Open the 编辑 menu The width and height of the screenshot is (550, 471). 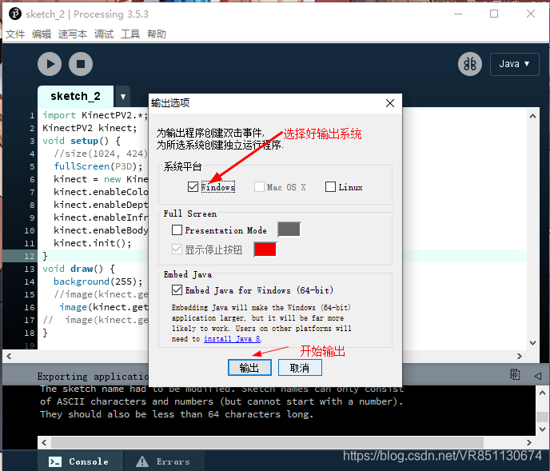click(42, 34)
